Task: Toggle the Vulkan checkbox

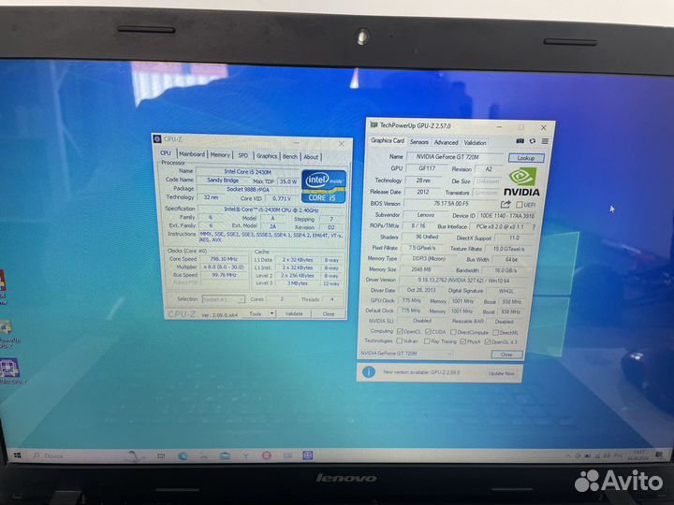Action: 399,341
